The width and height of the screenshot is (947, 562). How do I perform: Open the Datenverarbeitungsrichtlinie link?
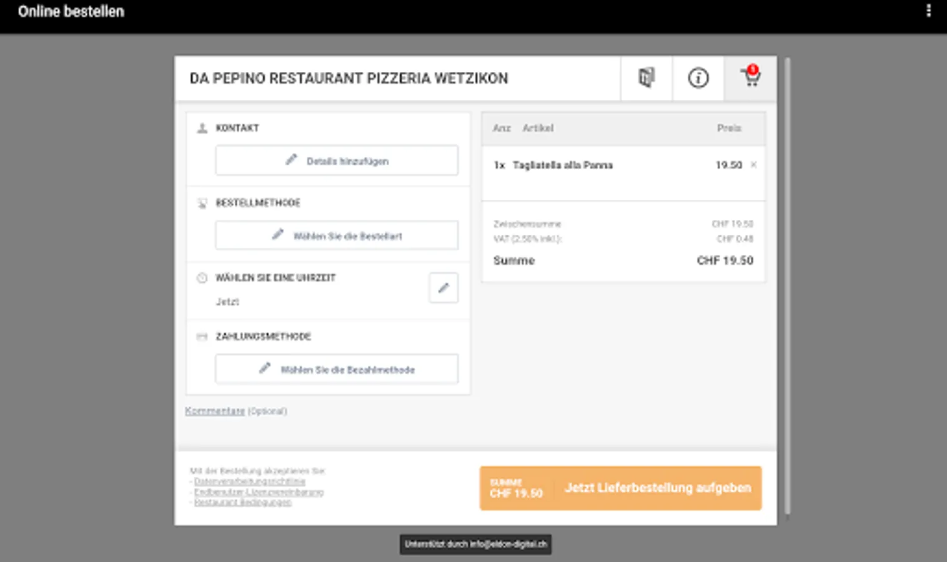pyautogui.click(x=249, y=481)
